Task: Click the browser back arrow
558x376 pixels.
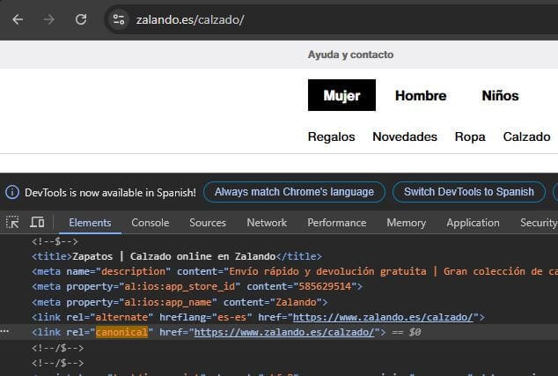Action: click(x=18, y=19)
